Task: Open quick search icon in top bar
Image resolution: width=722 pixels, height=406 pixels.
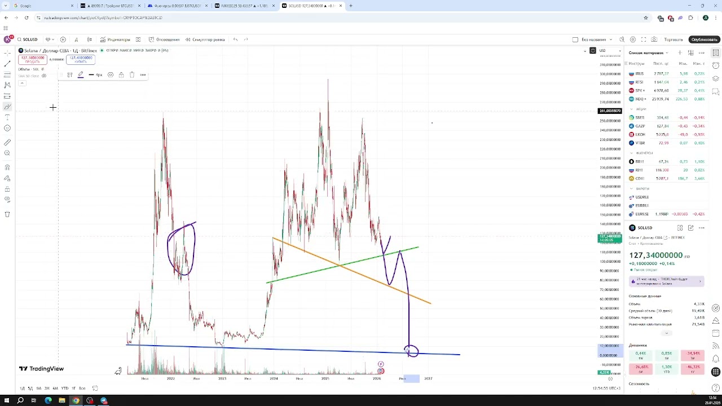Action: (622, 39)
